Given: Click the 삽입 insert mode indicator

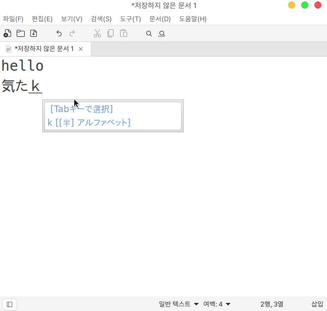Looking at the screenshot, I should 317,304.
